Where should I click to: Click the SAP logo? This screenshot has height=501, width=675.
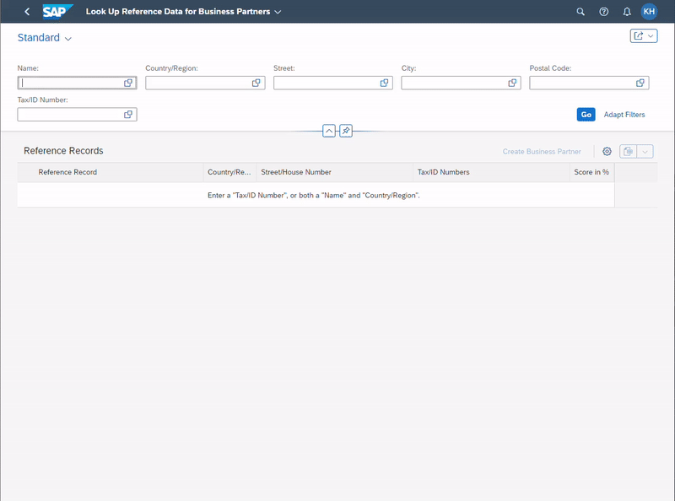(57, 12)
